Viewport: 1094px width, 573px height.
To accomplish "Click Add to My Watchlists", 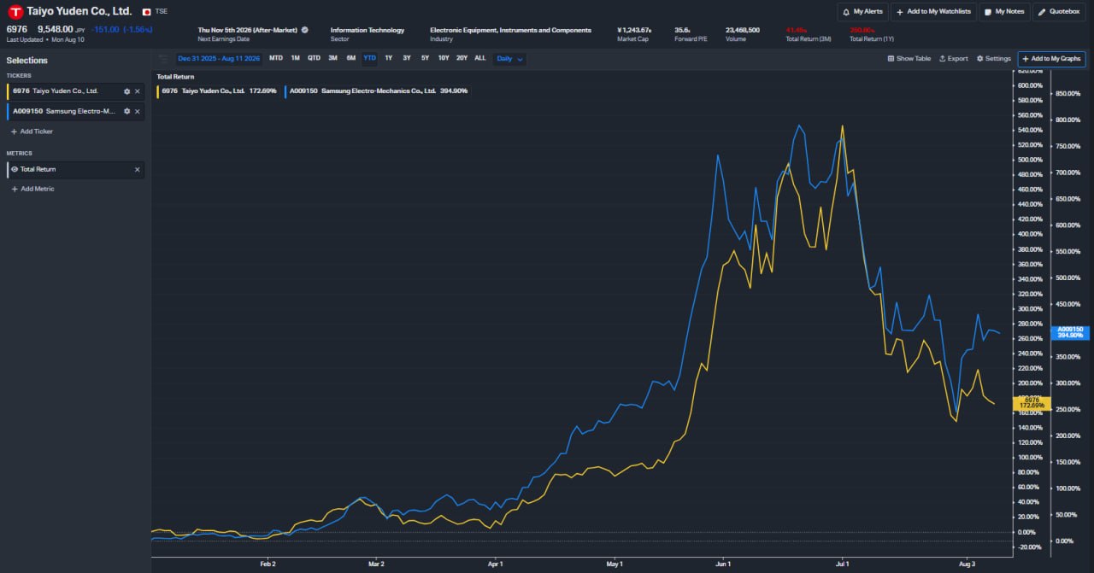I will 932,12.
